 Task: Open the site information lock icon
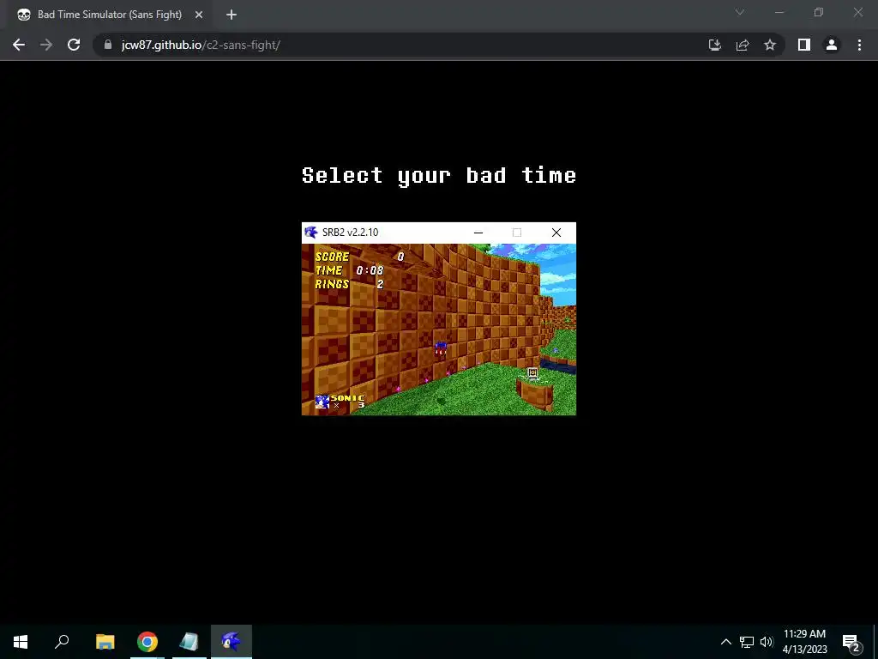pyautogui.click(x=108, y=45)
